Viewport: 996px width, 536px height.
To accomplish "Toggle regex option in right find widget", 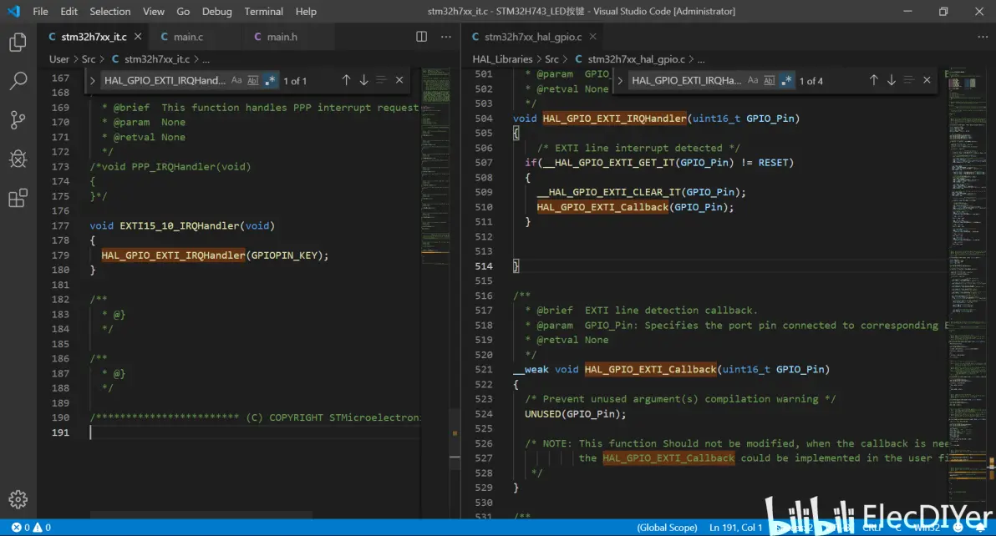I will pos(786,80).
